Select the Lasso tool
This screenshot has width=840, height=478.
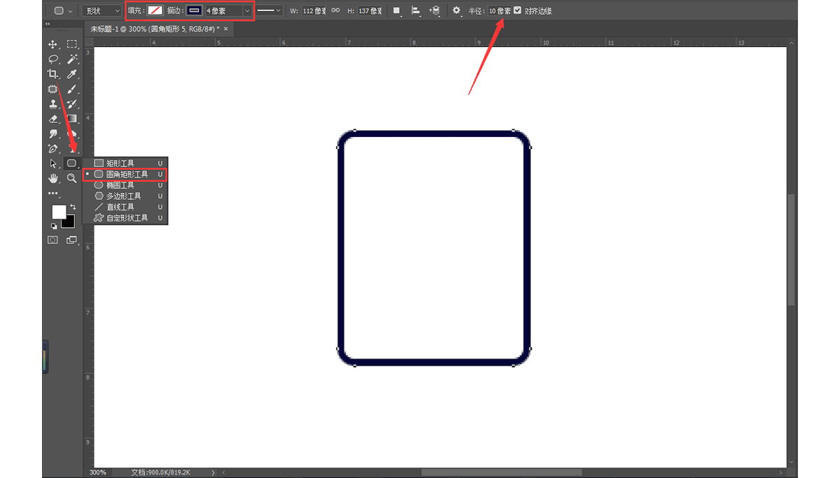(x=52, y=59)
